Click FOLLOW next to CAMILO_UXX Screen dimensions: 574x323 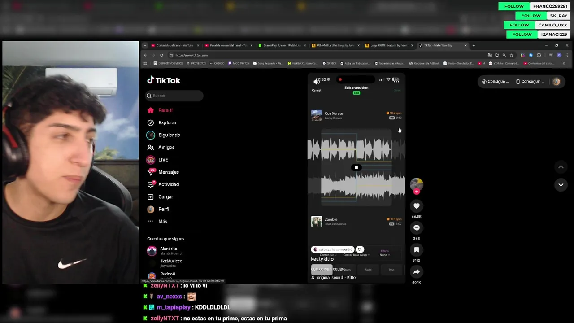pos(519,25)
